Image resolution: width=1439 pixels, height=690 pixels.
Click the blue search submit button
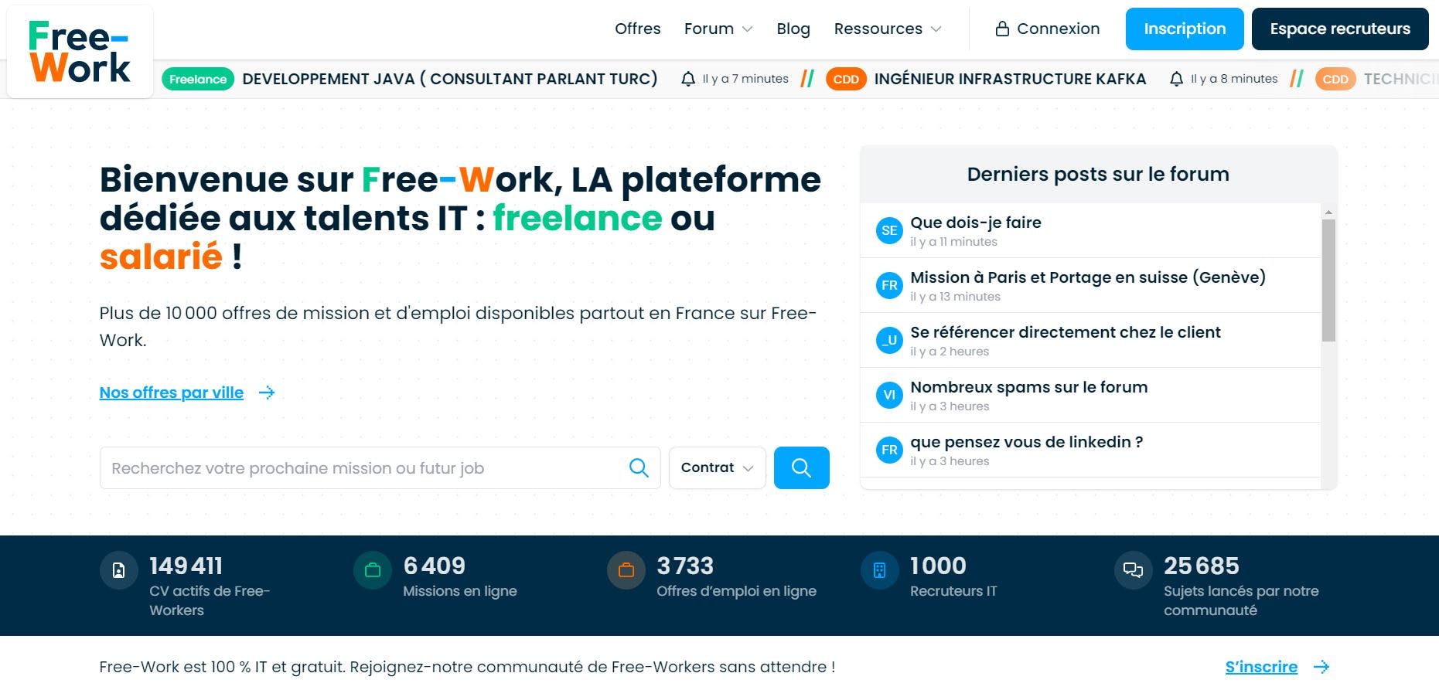(801, 467)
